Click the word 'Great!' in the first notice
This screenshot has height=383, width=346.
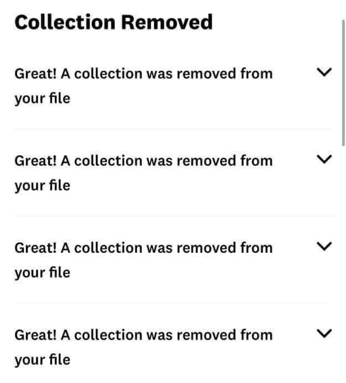pos(35,73)
